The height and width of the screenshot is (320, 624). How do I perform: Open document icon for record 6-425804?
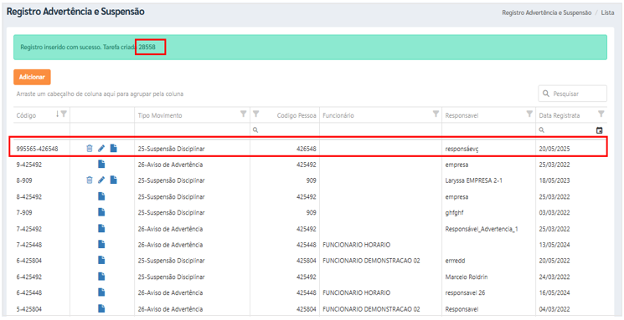click(101, 261)
